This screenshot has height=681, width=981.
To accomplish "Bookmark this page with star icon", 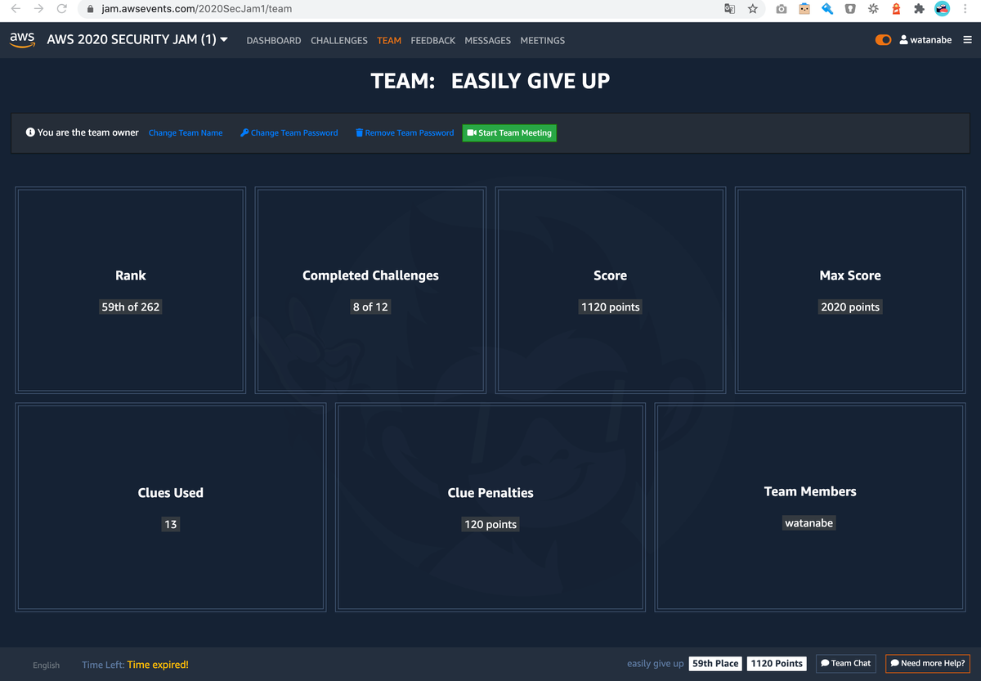I will (753, 9).
